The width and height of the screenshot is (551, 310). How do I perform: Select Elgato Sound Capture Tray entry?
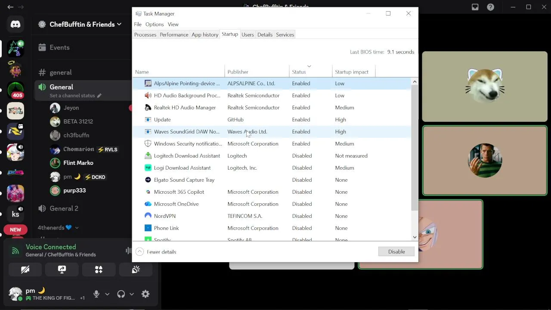272,180
